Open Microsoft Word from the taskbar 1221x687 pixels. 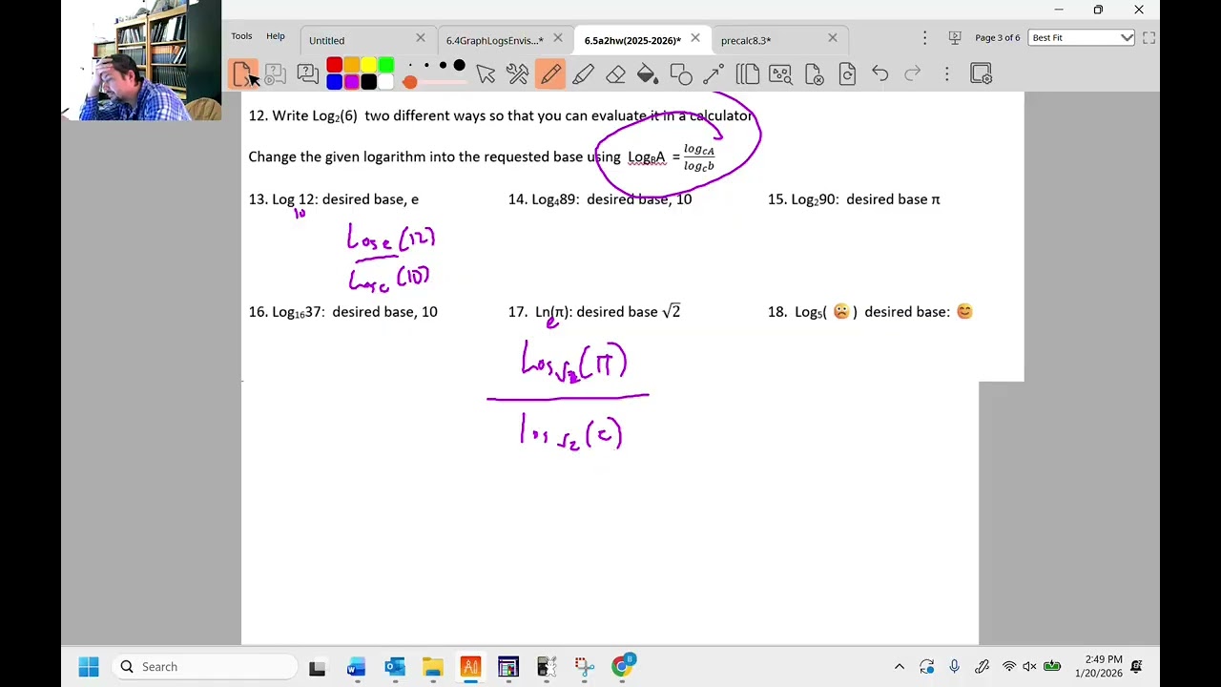(x=356, y=667)
